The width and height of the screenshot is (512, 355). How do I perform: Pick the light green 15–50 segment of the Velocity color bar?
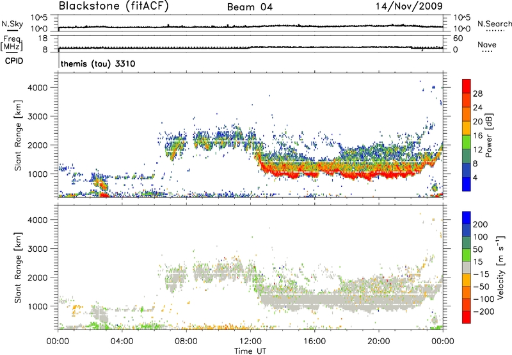pos(467,255)
